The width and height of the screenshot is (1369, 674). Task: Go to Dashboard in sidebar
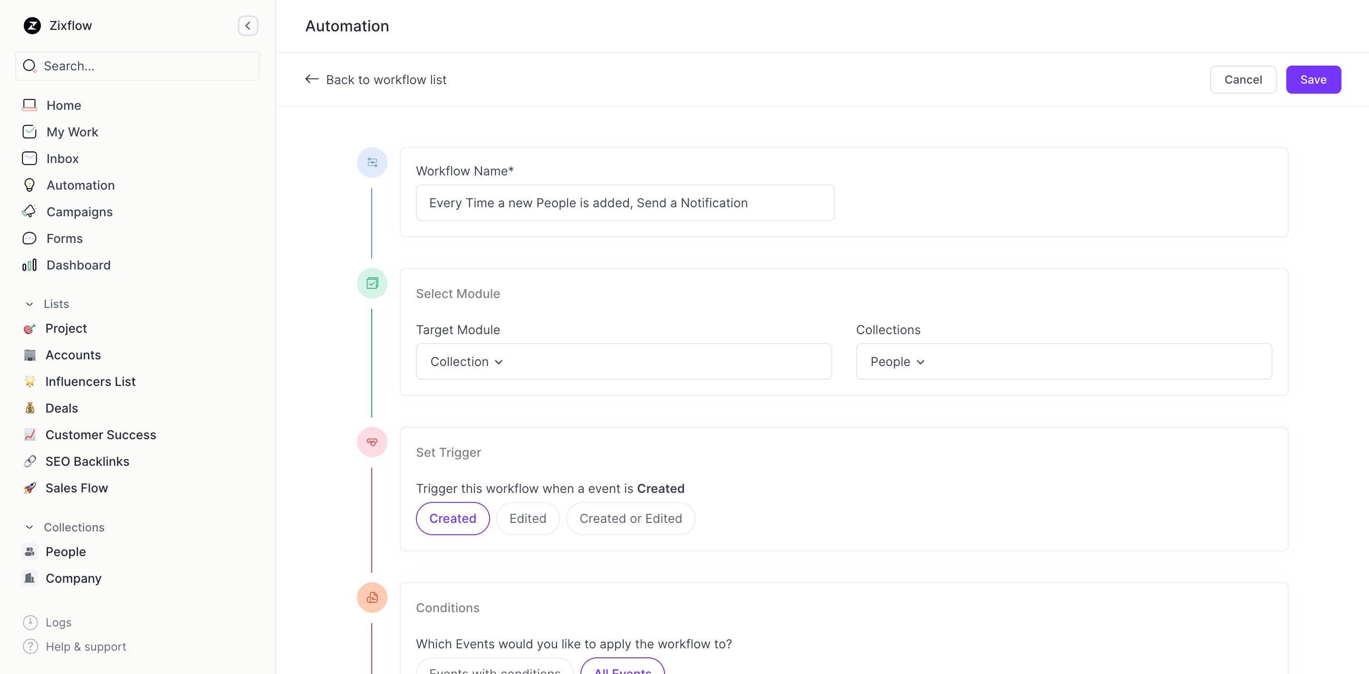(78, 265)
